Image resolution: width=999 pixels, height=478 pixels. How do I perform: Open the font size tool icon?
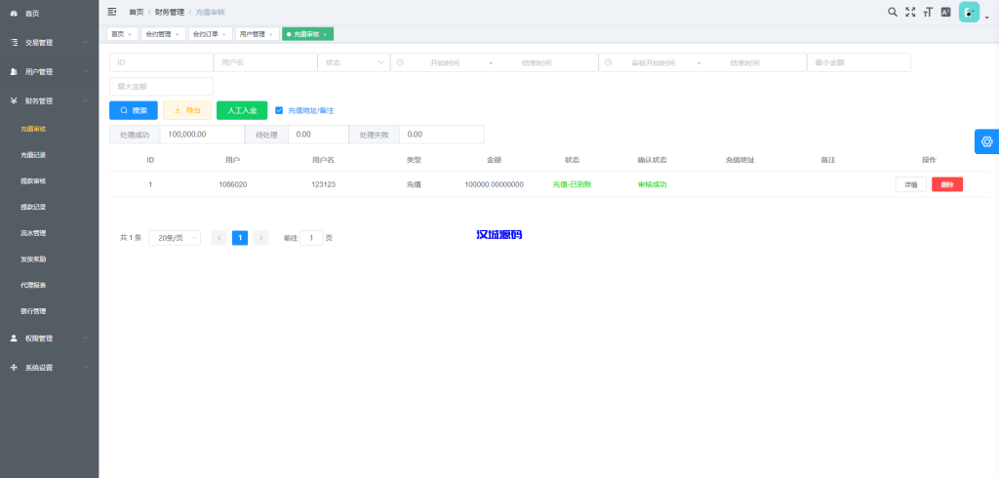click(928, 12)
